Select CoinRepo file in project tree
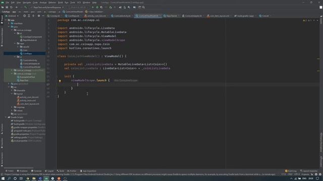The width and height of the screenshot is (323, 181). [27, 54]
